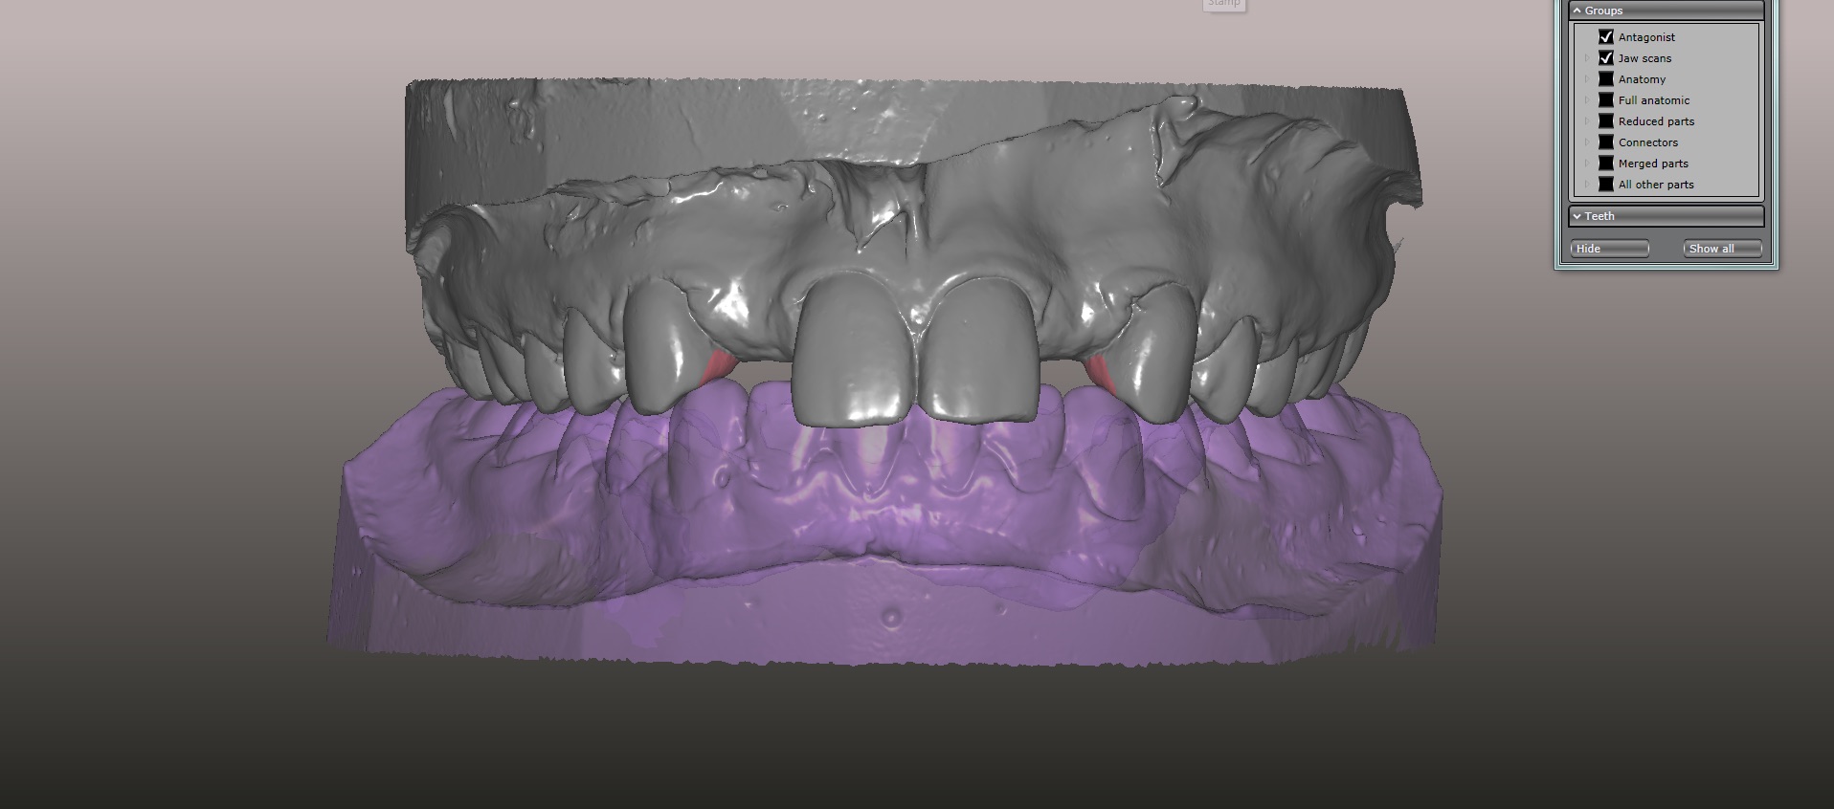This screenshot has width=1834, height=809.
Task: Click the Hide button
Action: click(1609, 249)
